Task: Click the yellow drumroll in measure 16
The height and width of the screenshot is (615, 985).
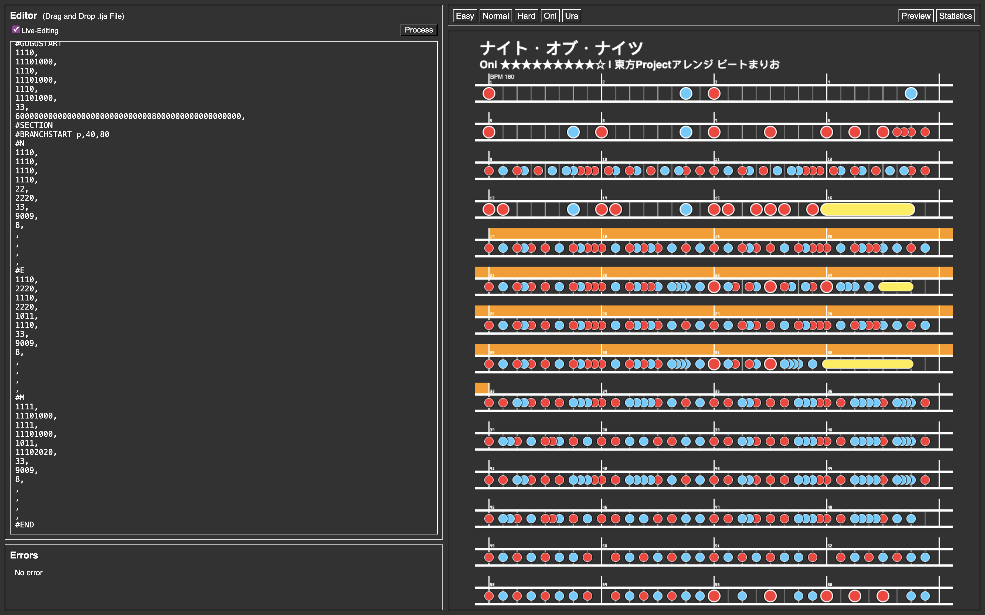Action: [x=867, y=209]
